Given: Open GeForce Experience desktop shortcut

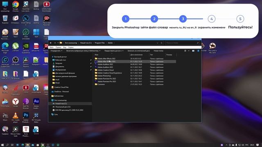Looking at the screenshot, I should coord(26,48).
